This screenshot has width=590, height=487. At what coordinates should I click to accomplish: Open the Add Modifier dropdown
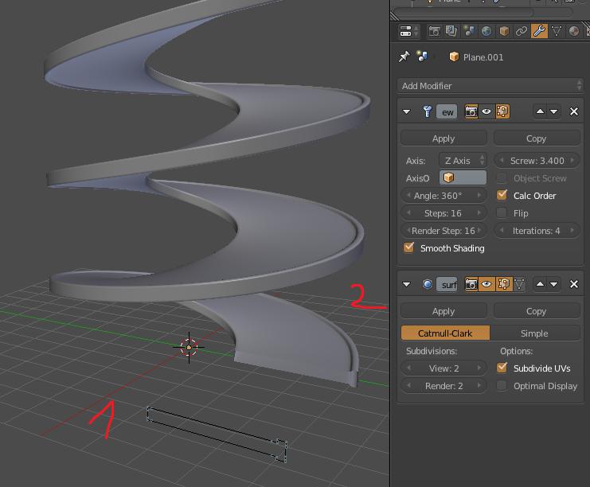click(490, 85)
